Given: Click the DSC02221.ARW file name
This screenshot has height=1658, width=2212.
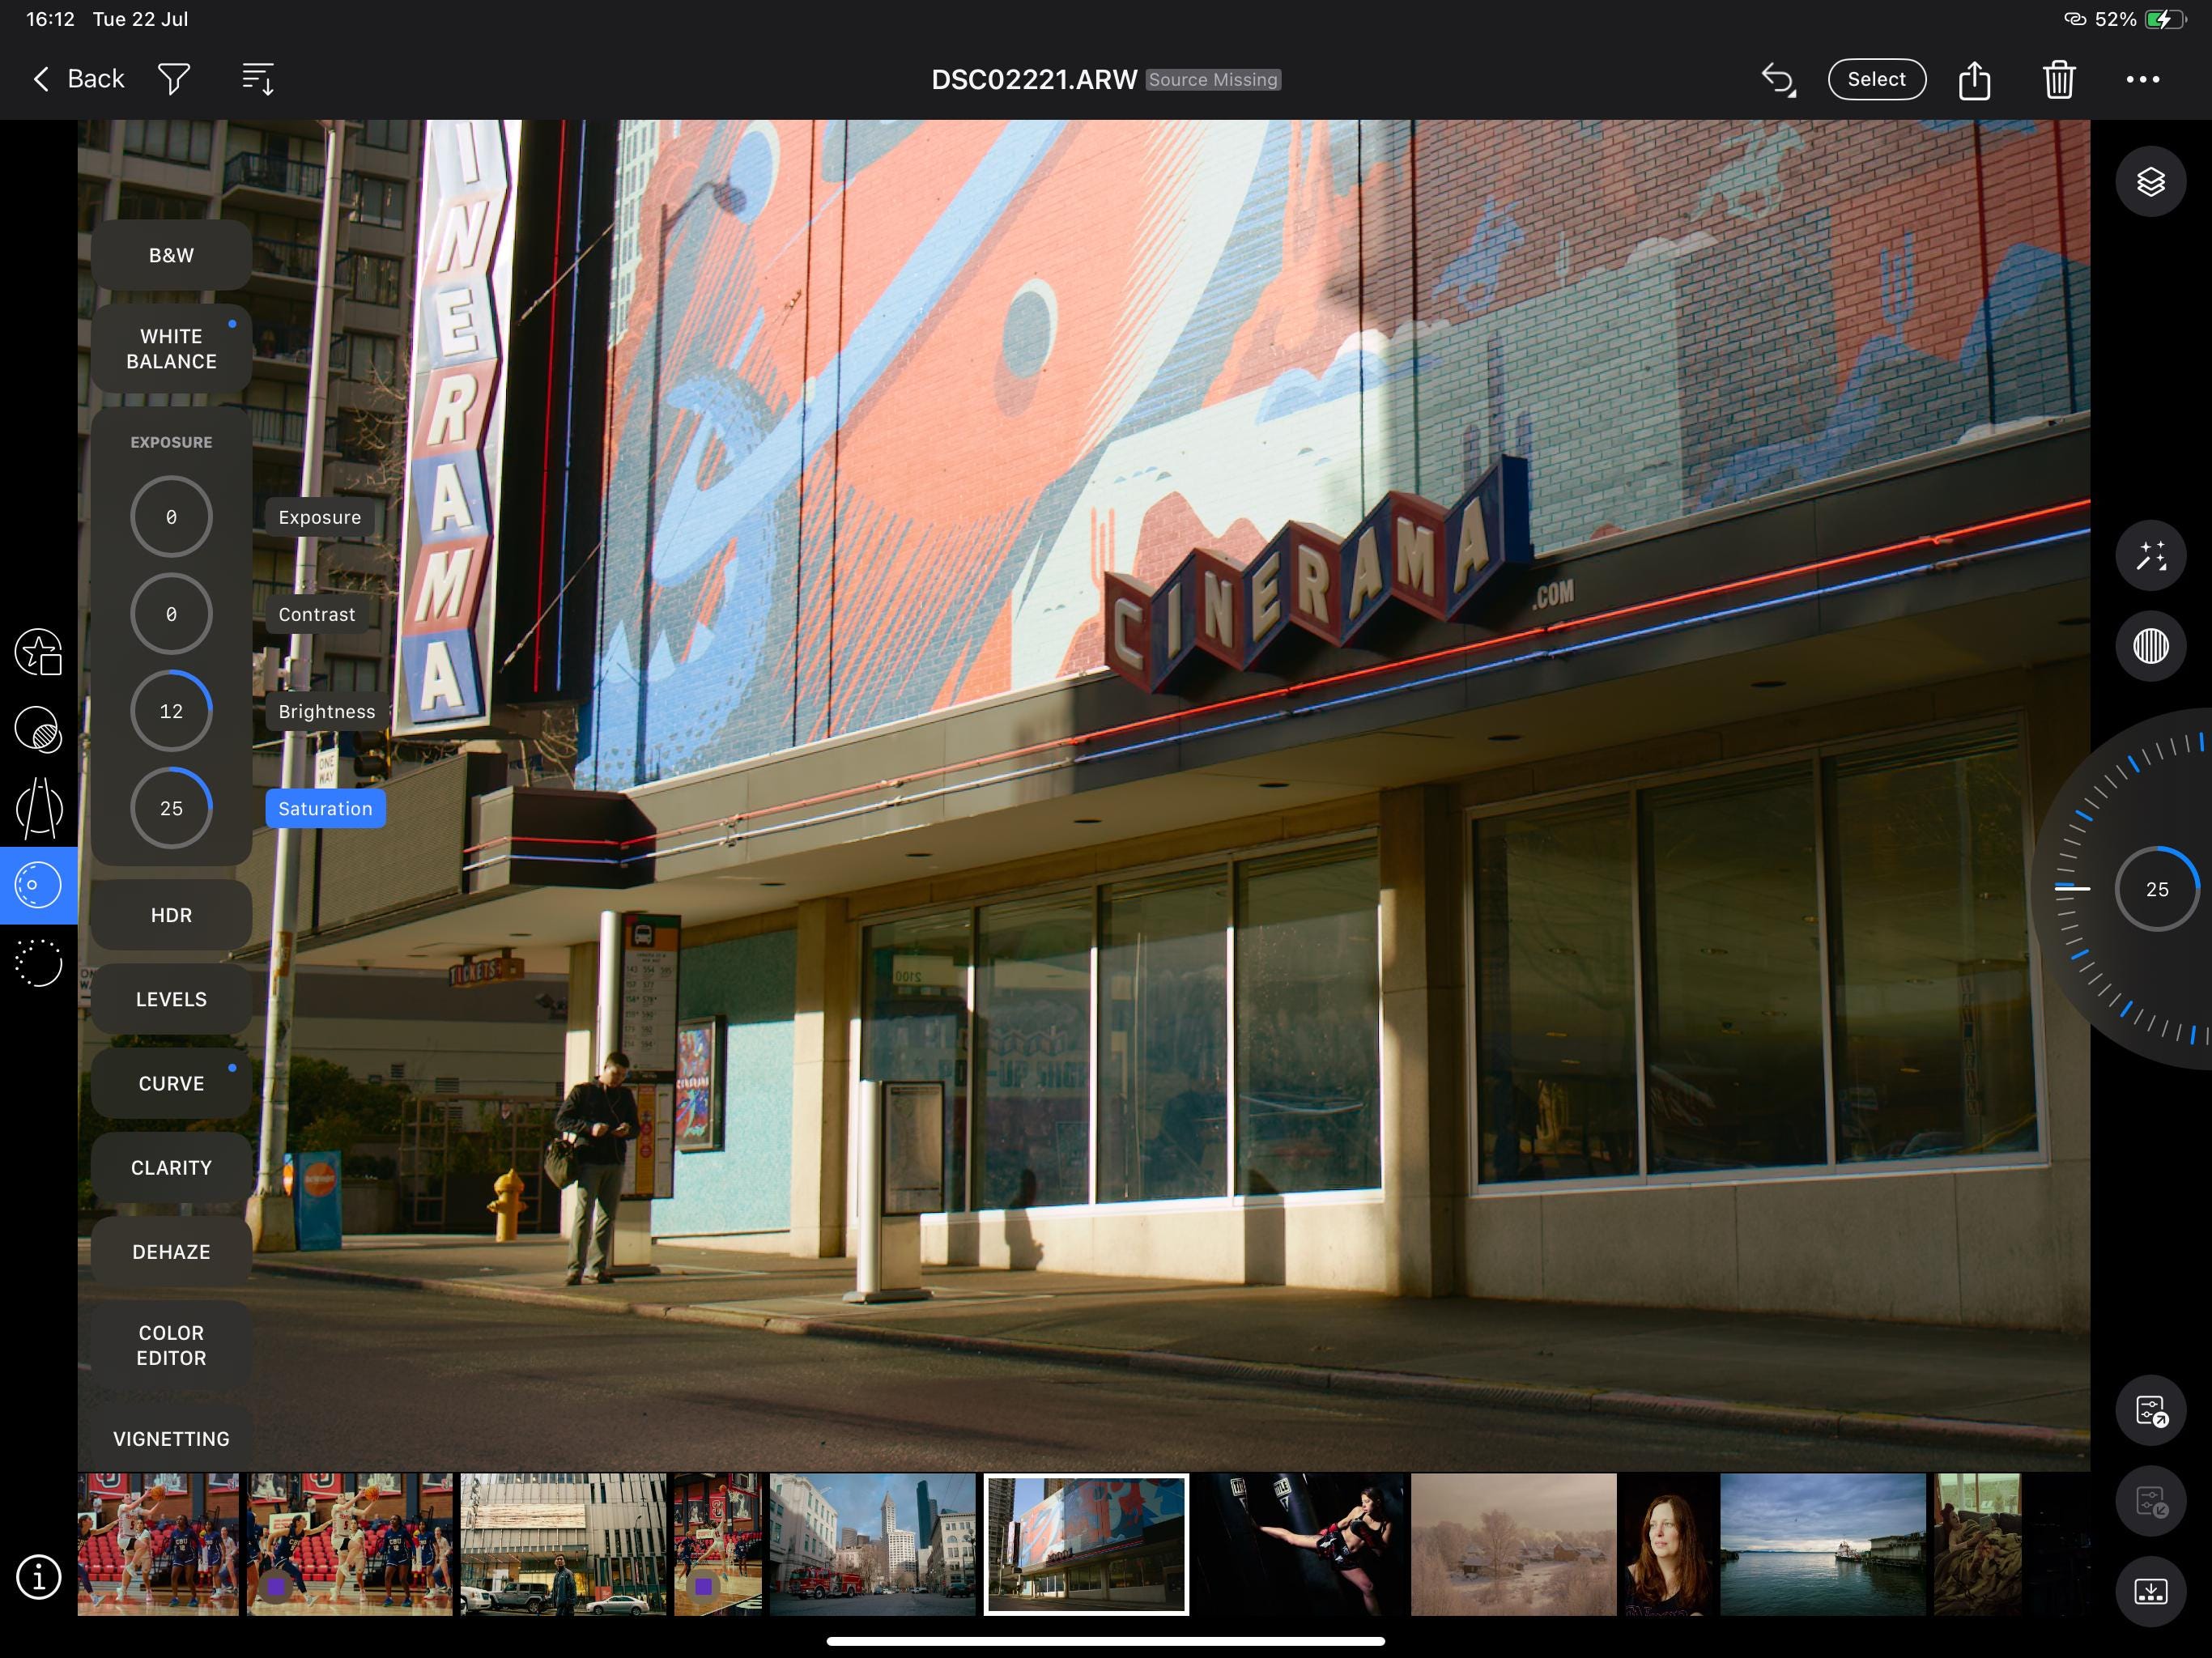Looking at the screenshot, I should [x=1034, y=79].
